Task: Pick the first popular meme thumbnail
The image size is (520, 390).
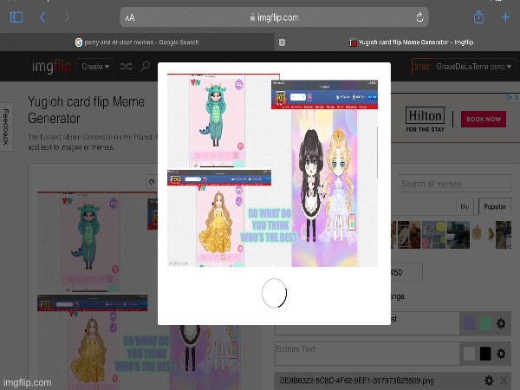Action: (x=393, y=235)
